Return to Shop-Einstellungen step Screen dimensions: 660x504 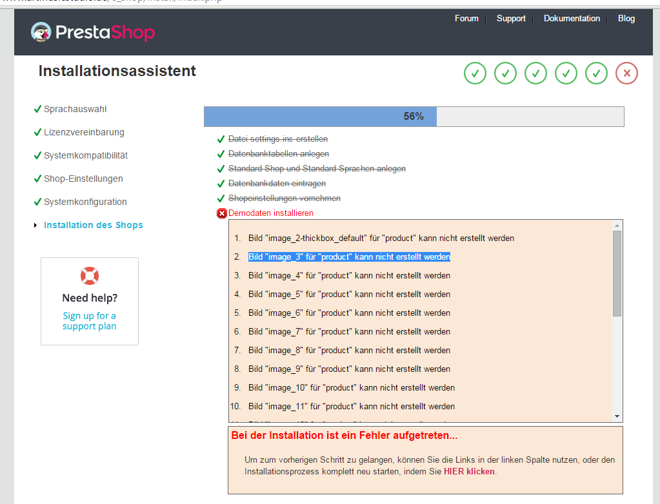[x=83, y=179]
